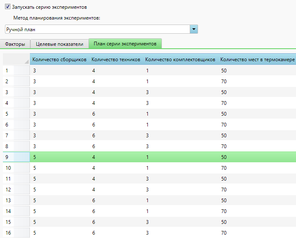
Task: Select row 16 by its row header
Action: point(16,233)
